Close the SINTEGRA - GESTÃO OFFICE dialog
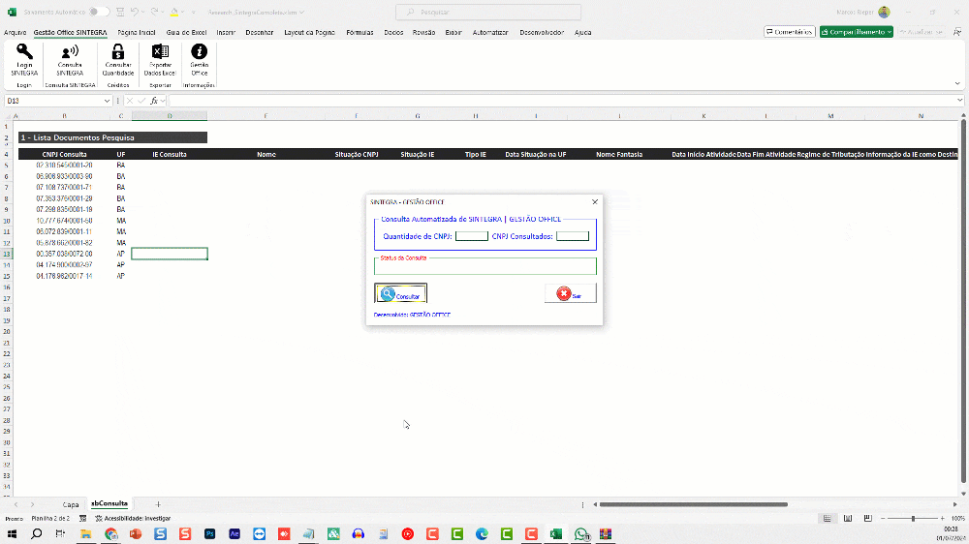This screenshot has width=969, height=544. click(x=595, y=202)
